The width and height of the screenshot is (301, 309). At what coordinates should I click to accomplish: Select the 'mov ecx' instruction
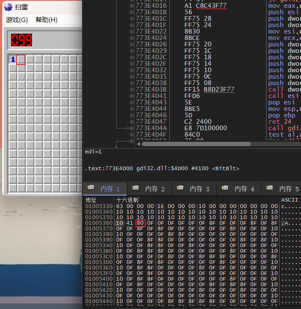[284, 38]
